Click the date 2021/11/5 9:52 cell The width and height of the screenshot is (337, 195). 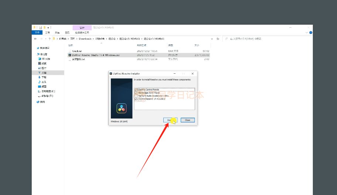click(146, 55)
